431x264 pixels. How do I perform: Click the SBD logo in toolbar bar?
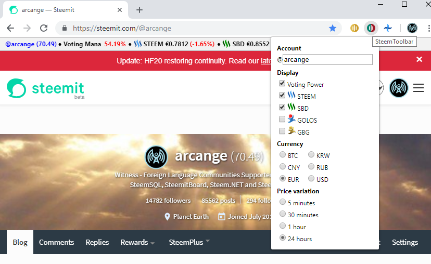coord(226,44)
